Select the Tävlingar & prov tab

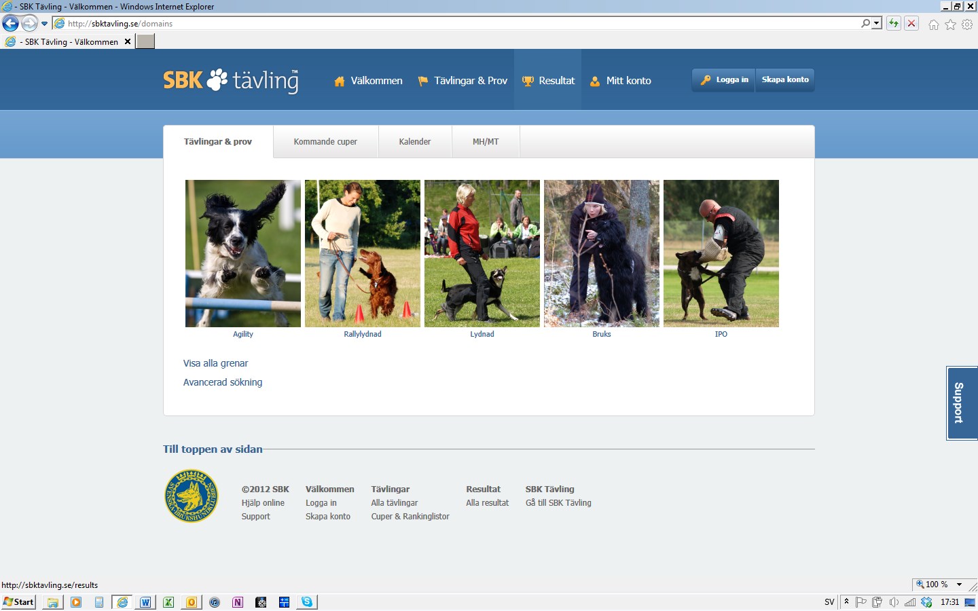click(x=218, y=142)
